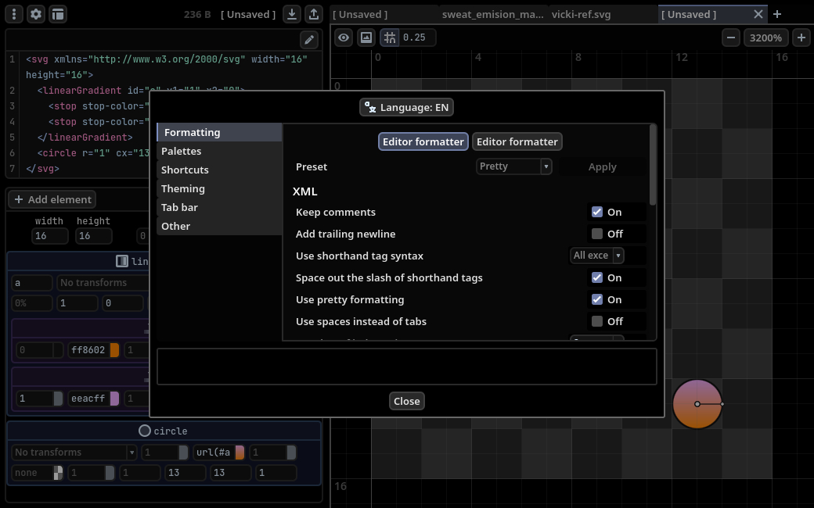The height and width of the screenshot is (508, 814).
Task: Click the reference image icon in viewport toolbar
Action: [x=366, y=38]
